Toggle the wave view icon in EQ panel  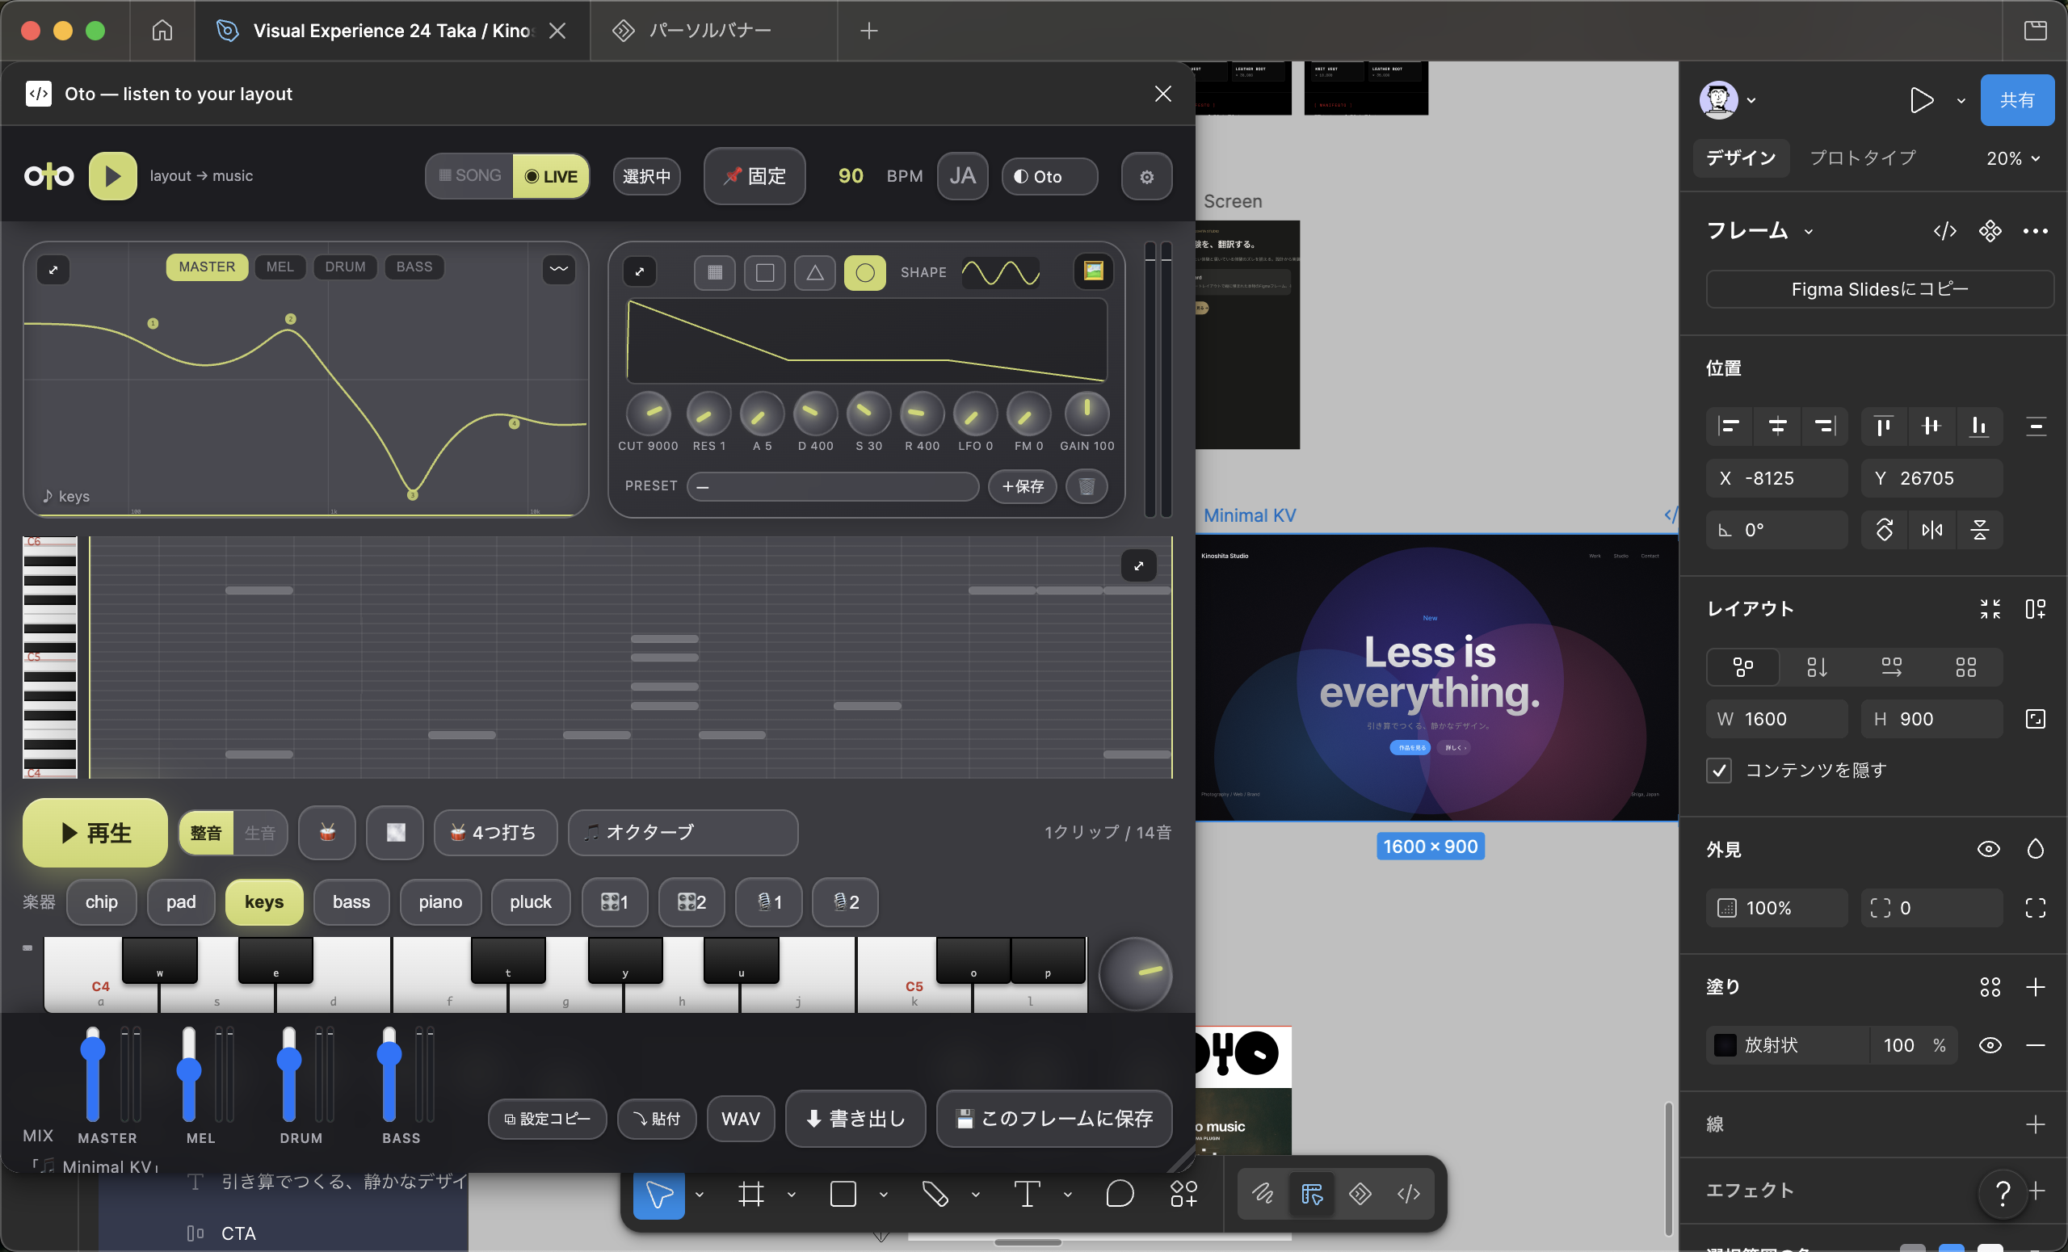coord(559,268)
